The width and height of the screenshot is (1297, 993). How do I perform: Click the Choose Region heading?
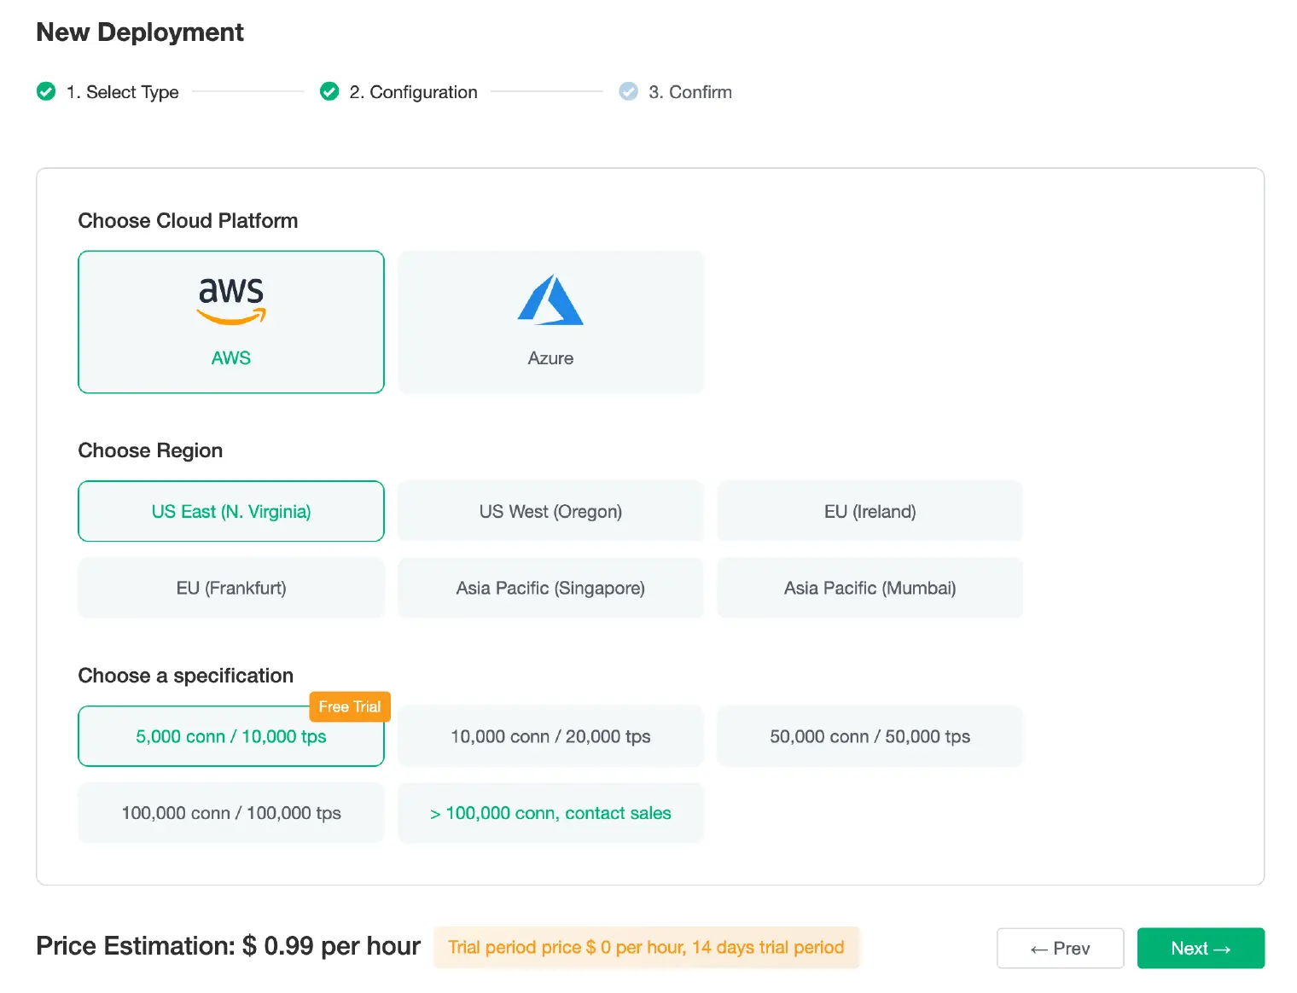click(150, 450)
